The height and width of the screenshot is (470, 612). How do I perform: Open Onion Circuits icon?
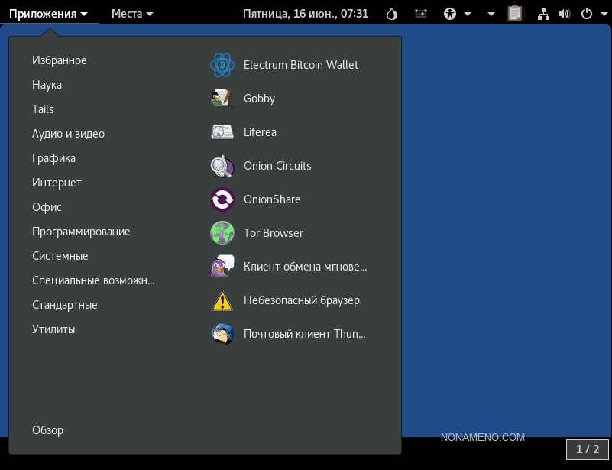click(222, 166)
